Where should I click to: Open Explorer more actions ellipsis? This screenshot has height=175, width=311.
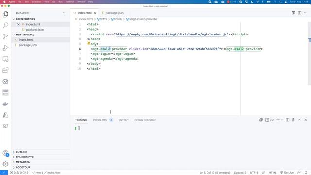(x=65, y=13)
